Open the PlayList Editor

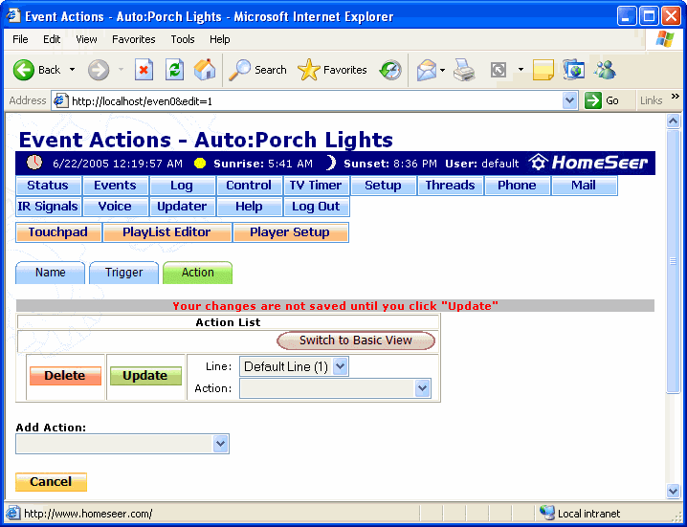166,232
